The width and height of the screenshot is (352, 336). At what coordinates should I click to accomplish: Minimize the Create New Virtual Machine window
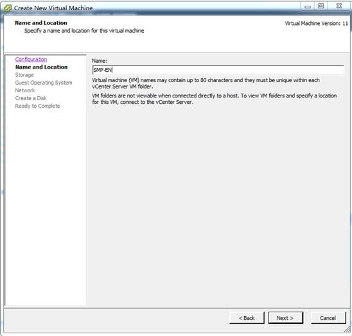click(x=308, y=6)
